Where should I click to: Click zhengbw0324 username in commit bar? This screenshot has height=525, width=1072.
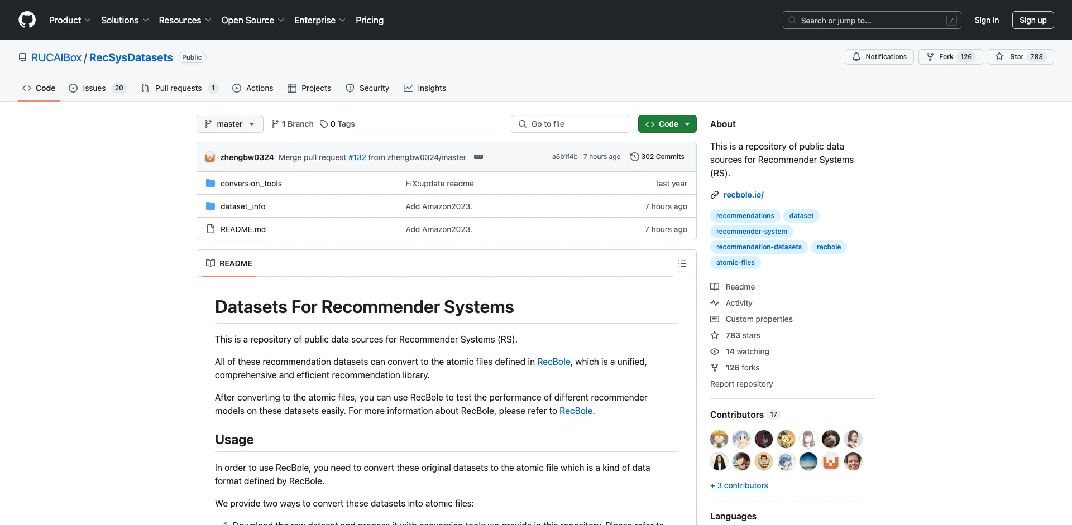247,157
